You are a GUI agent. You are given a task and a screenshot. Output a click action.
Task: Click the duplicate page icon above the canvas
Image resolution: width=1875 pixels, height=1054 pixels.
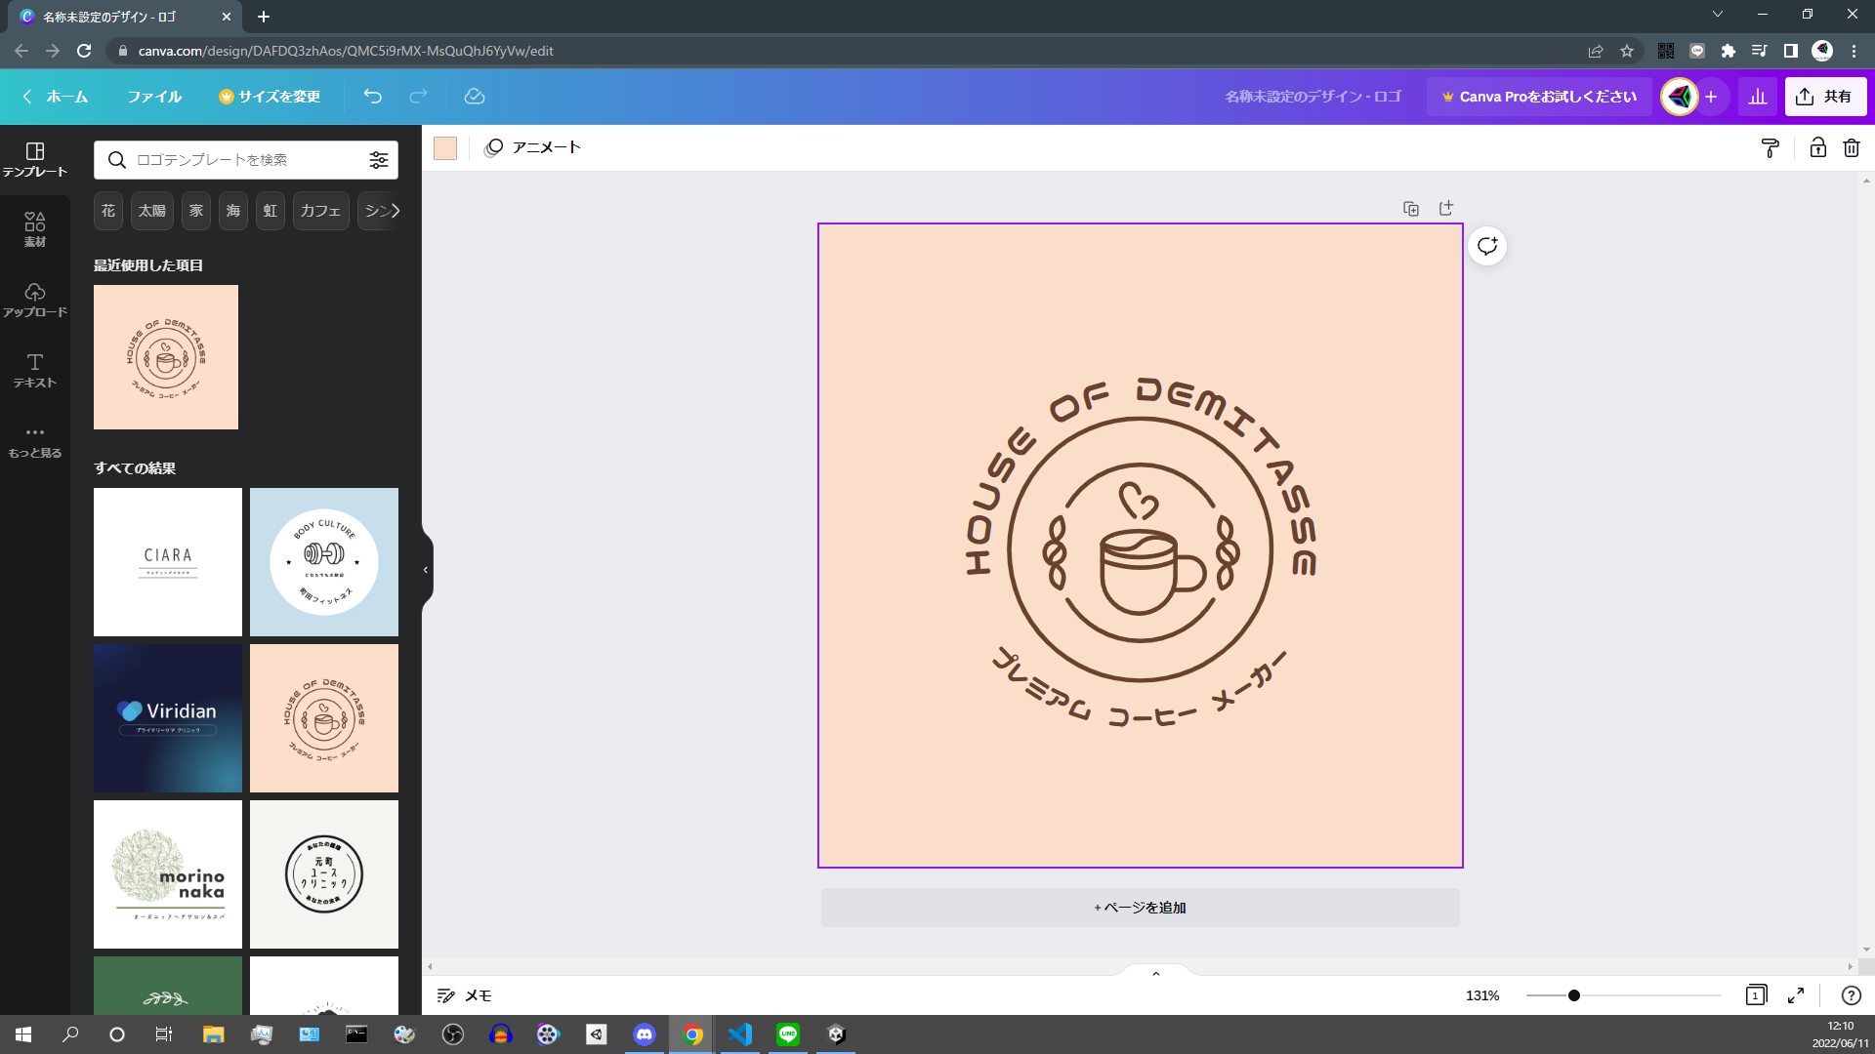pyautogui.click(x=1411, y=209)
